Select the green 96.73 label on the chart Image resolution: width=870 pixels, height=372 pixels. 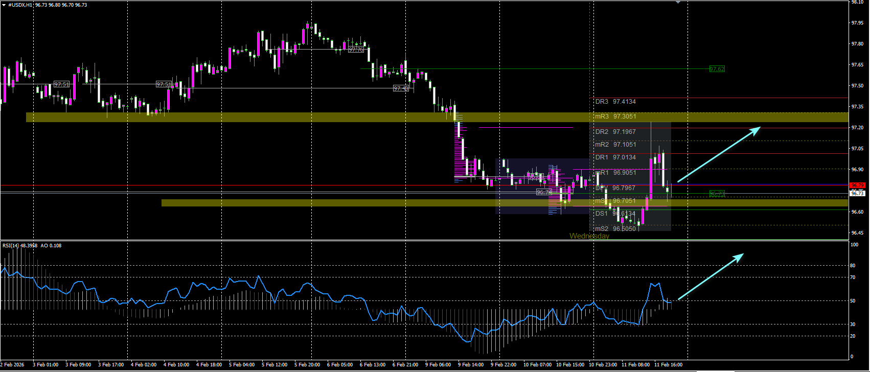pyautogui.click(x=717, y=194)
